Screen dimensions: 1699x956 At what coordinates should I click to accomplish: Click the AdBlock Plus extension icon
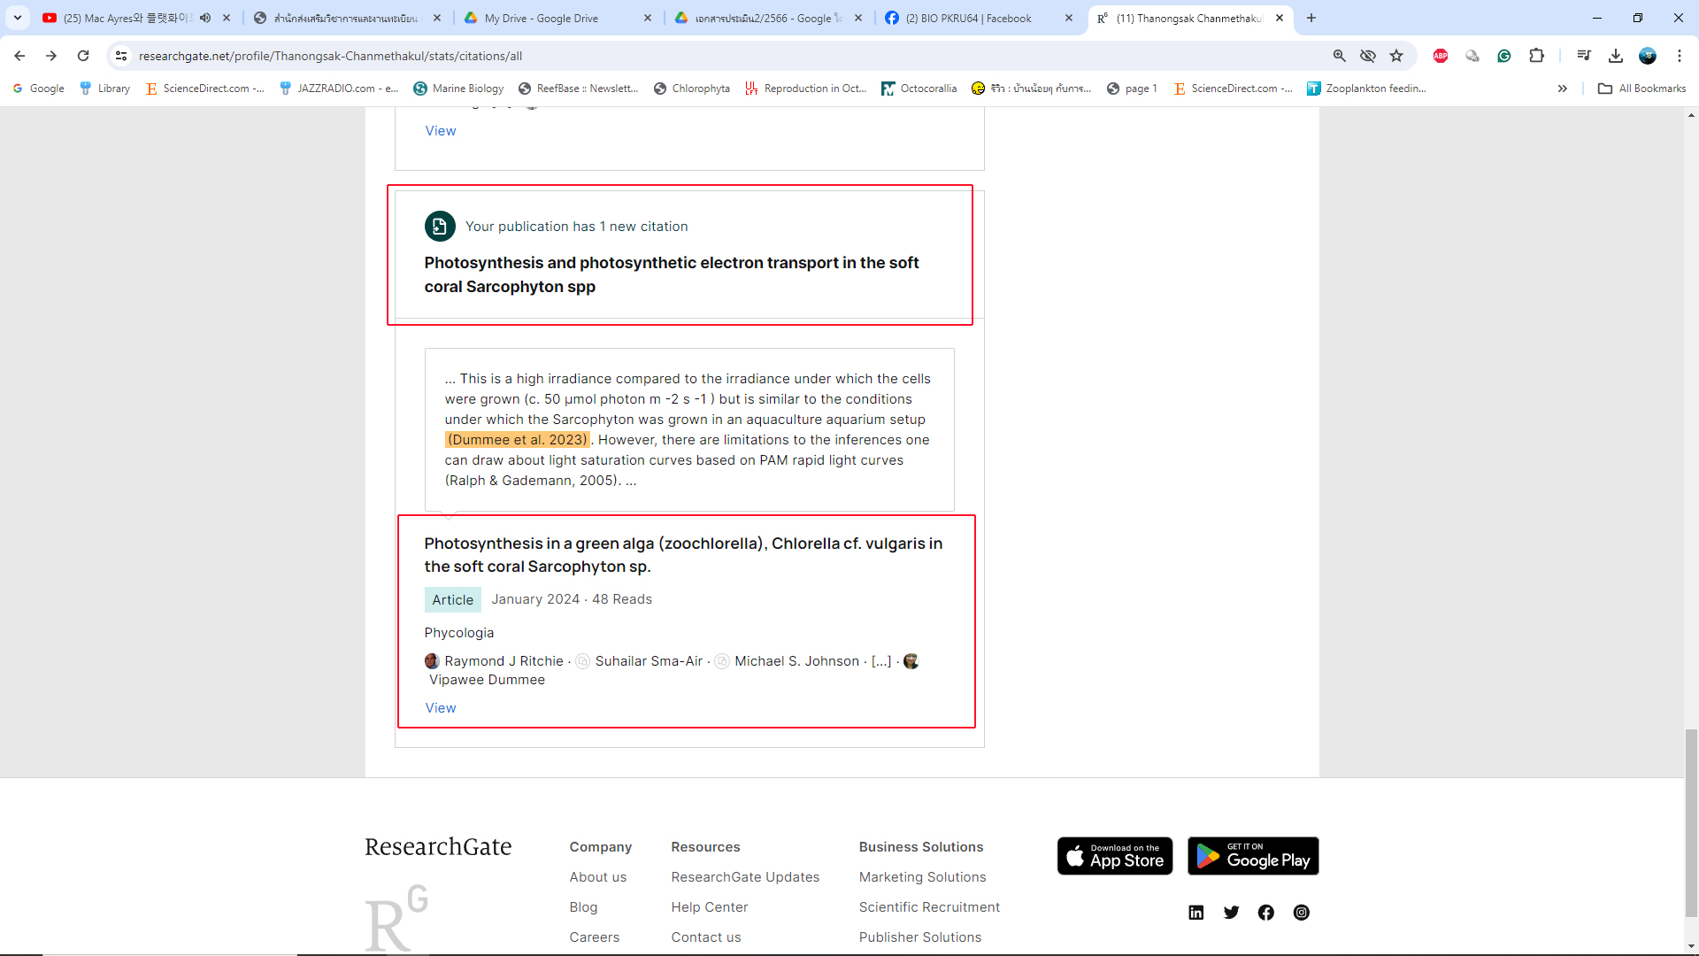click(x=1441, y=56)
